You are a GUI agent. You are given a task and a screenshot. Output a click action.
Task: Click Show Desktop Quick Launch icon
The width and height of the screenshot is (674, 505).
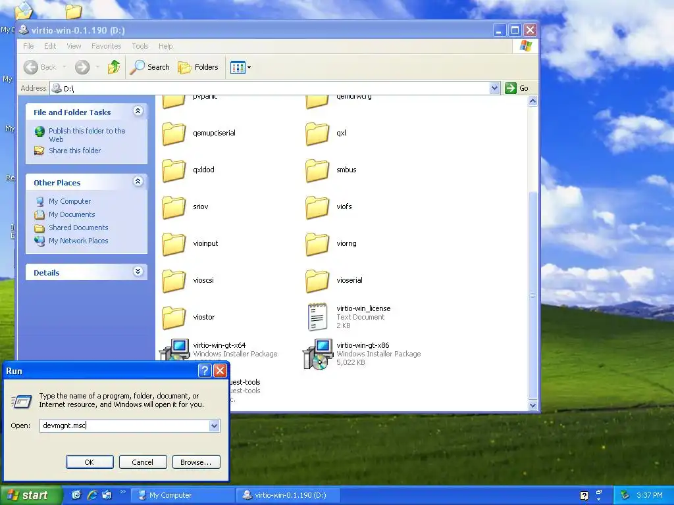tap(76, 495)
